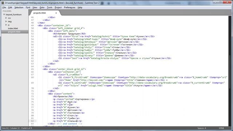This screenshot has width=233, height=131.
Task: Click 'B_crumbBox' class on line 67
Action: (74, 75)
